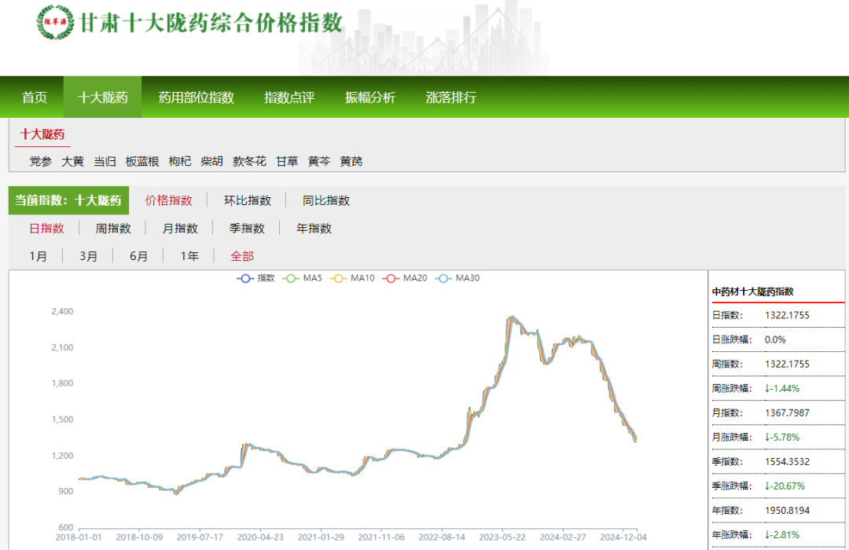Toggle the MA20 legend series
Viewport: 849px width, 550px height.
click(x=406, y=278)
